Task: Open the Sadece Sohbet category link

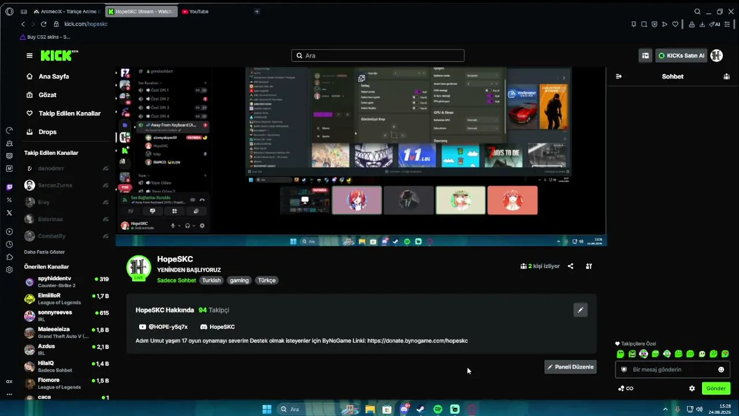Action: [176, 280]
